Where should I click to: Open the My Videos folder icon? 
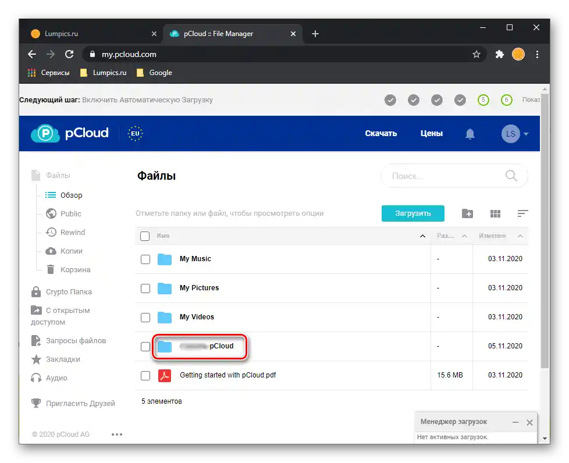pyautogui.click(x=165, y=317)
